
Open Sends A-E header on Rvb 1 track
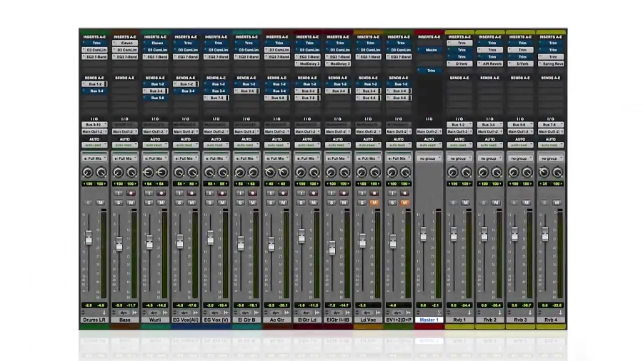click(459, 78)
